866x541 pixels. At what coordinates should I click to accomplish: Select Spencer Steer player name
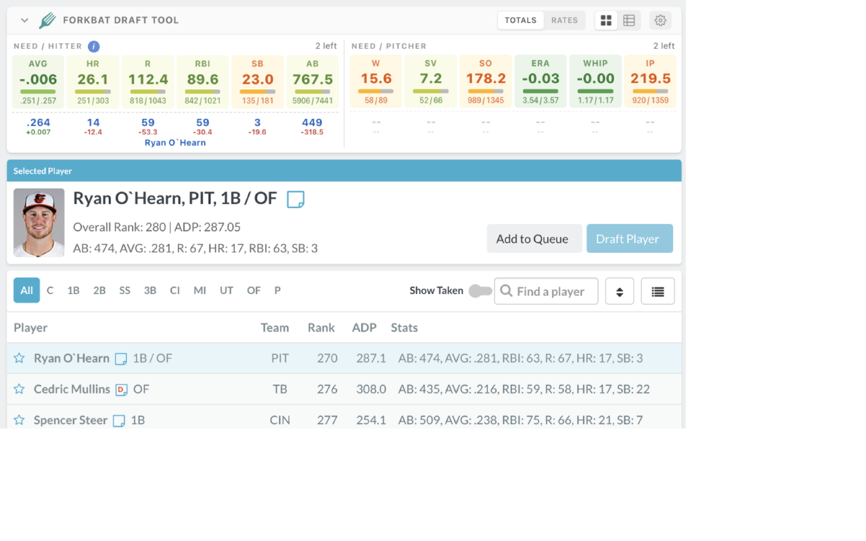70,420
